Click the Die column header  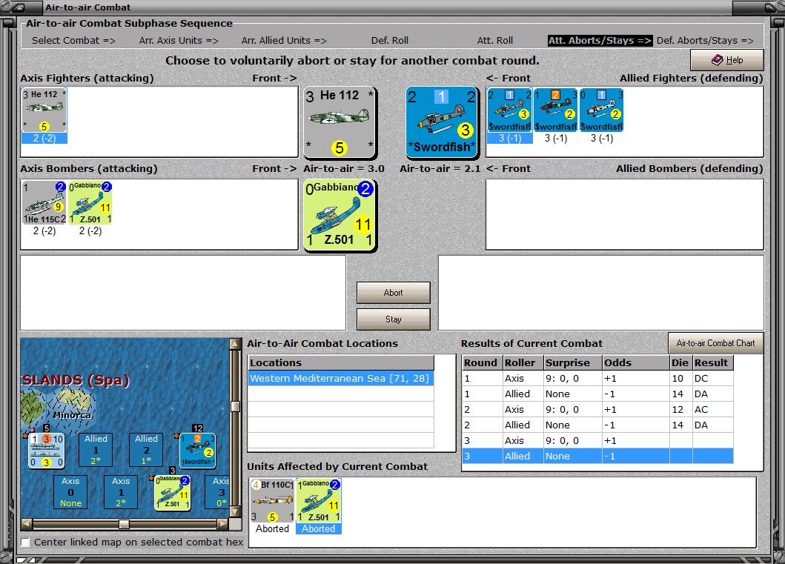pos(680,363)
